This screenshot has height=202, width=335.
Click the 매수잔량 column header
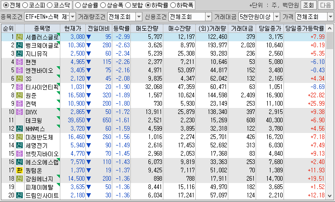[x=180, y=28]
